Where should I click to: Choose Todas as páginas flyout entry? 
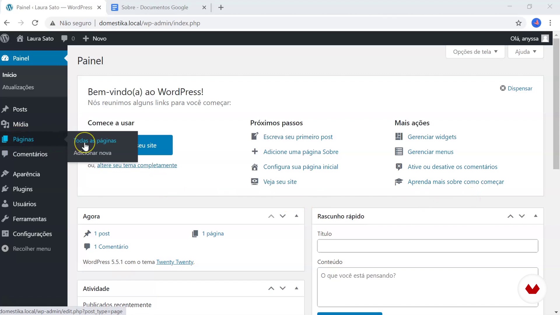[95, 141]
